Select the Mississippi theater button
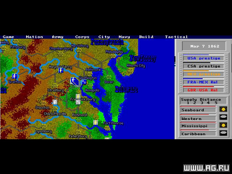Viewport: 232px width, 174px height. pos(198,126)
